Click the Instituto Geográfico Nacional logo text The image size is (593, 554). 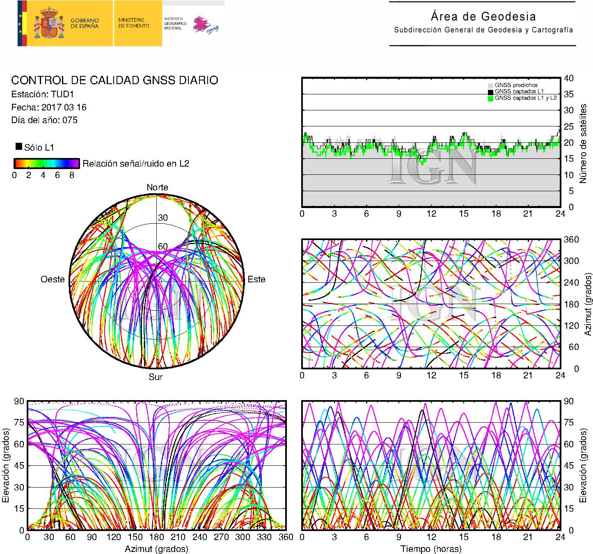pyautogui.click(x=175, y=23)
